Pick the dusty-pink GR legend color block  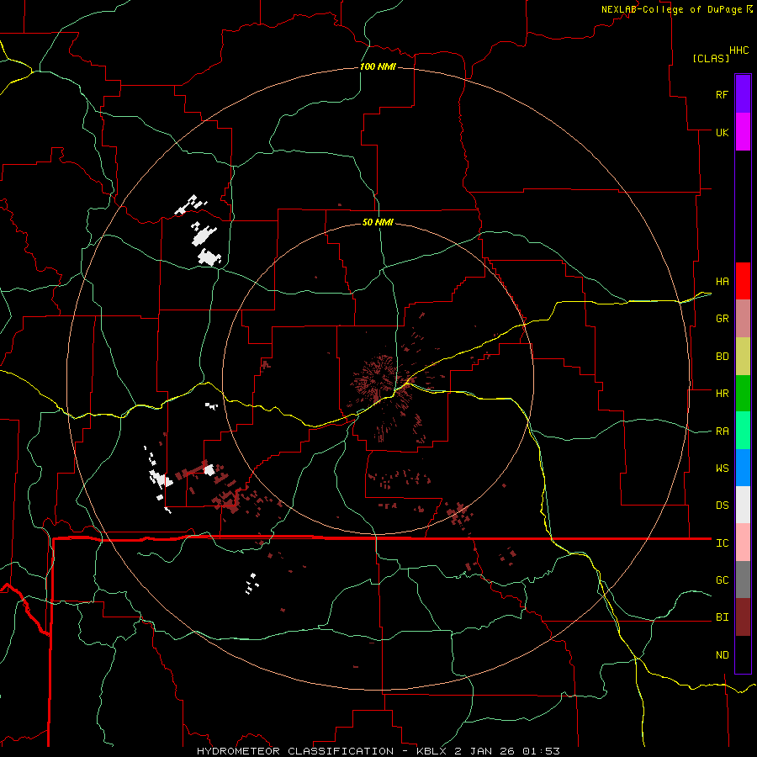point(743,319)
